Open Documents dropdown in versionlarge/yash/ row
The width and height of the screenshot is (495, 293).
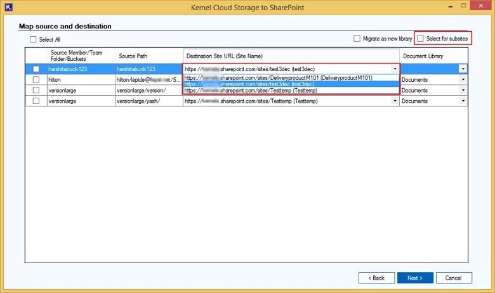click(463, 101)
